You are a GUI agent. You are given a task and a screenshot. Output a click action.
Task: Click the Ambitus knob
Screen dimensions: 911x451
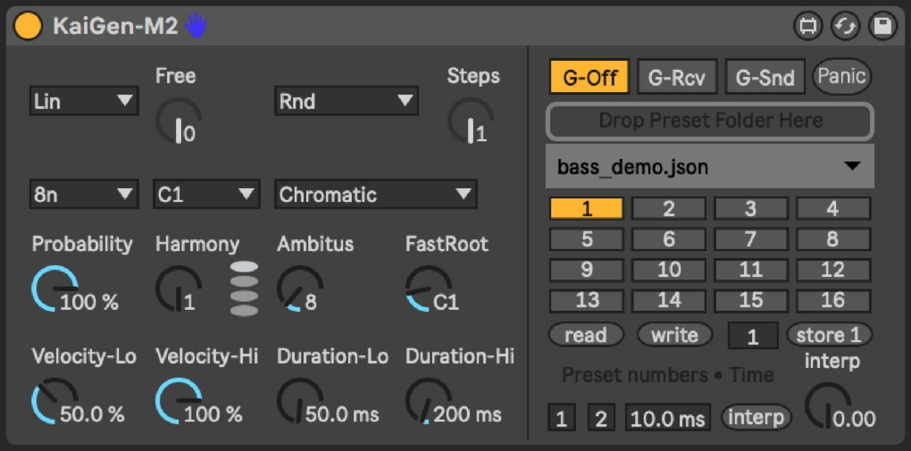coord(300,288)
